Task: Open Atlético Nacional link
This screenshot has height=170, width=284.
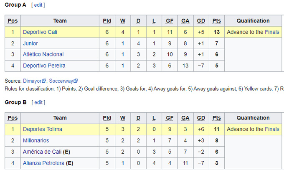Action: coord(43,54)
